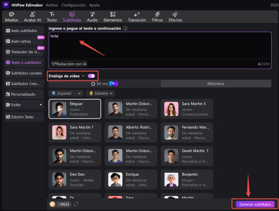Expand the Español language dropdown

tap(66, 93)
